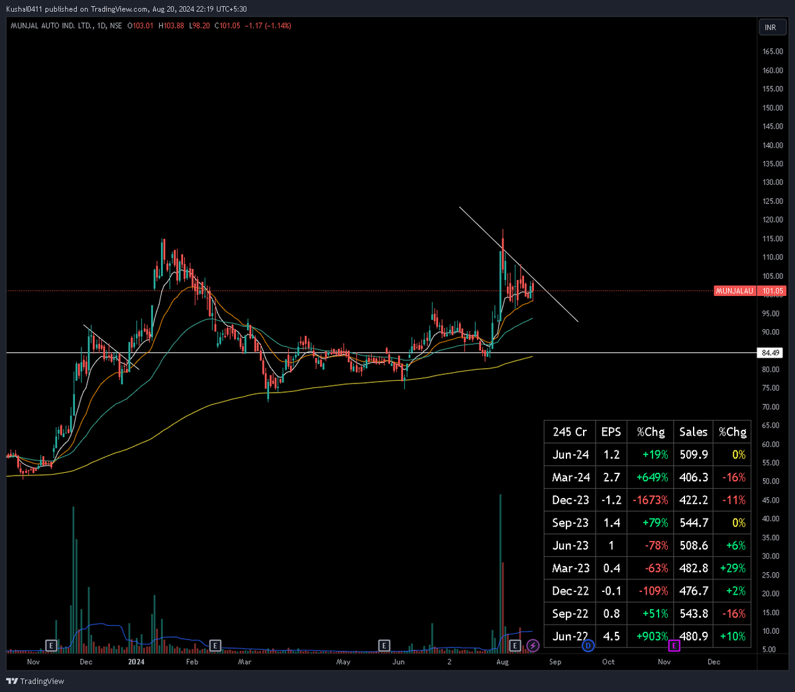The image size is (795, 692).
Task: Open the earnings marker near Nov 2023
Action: click(51, 645)
